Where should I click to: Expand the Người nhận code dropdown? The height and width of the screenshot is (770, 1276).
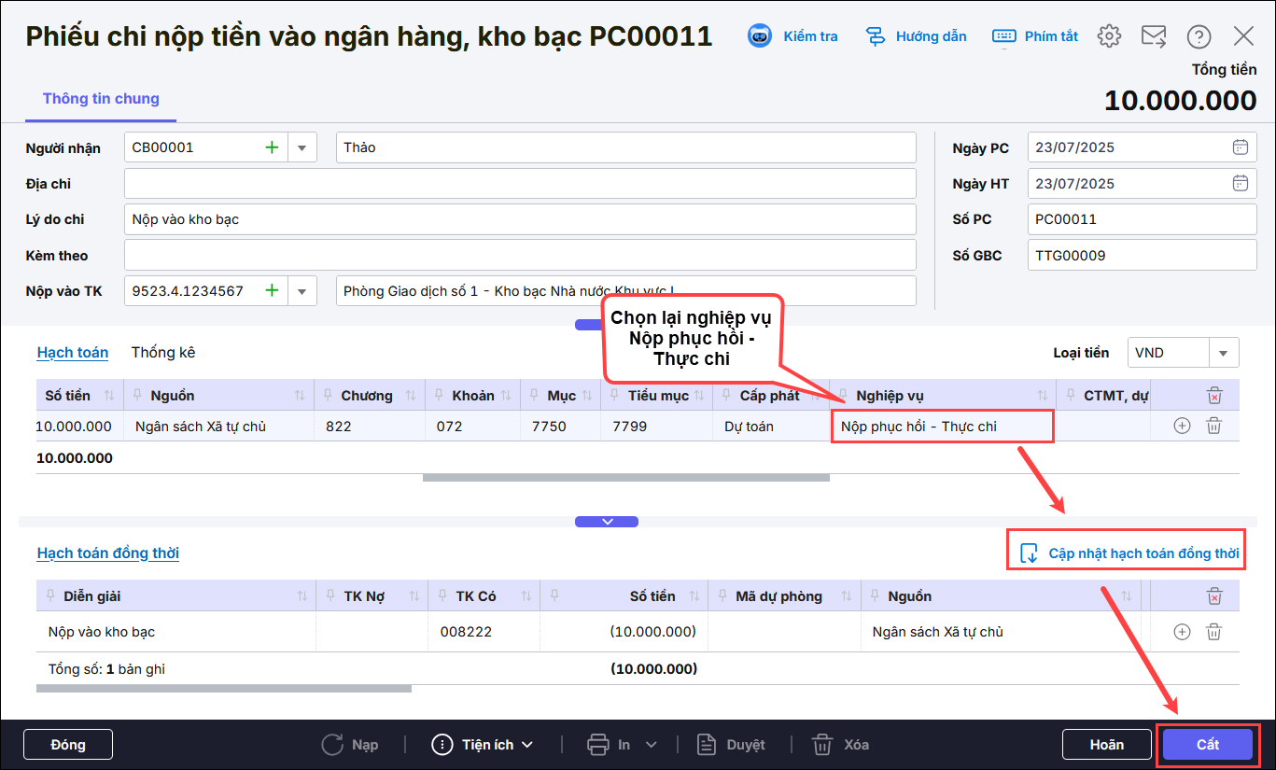(x=302, y=147)
